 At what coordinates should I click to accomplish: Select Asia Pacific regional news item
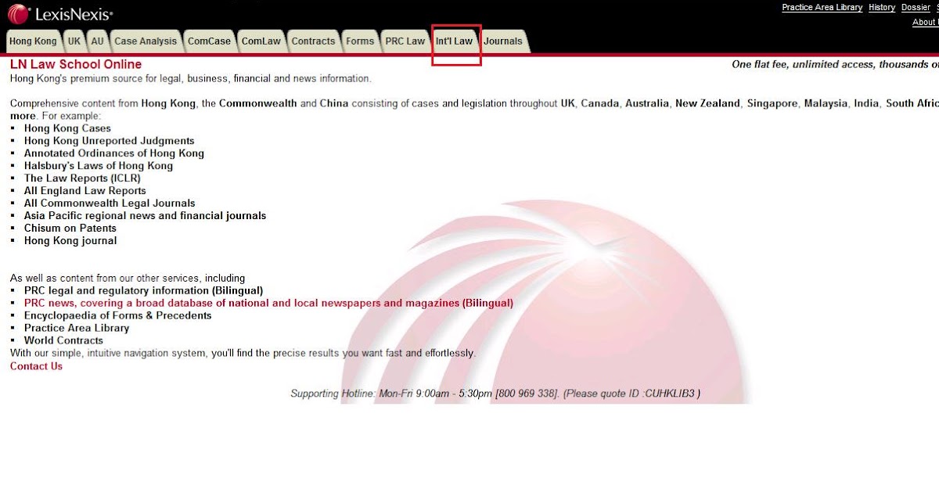145,216
